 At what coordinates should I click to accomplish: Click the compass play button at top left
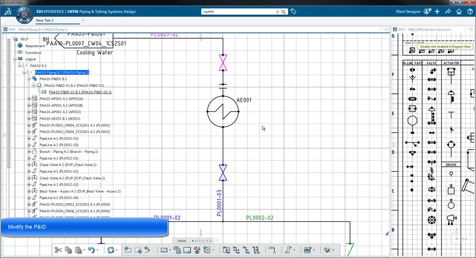pos(24,14)
